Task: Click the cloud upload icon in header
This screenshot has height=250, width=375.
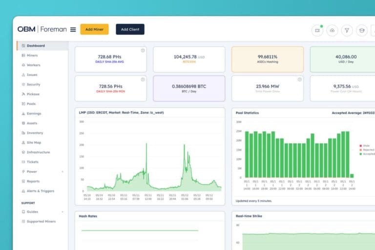Action: [x=332, y=30]
